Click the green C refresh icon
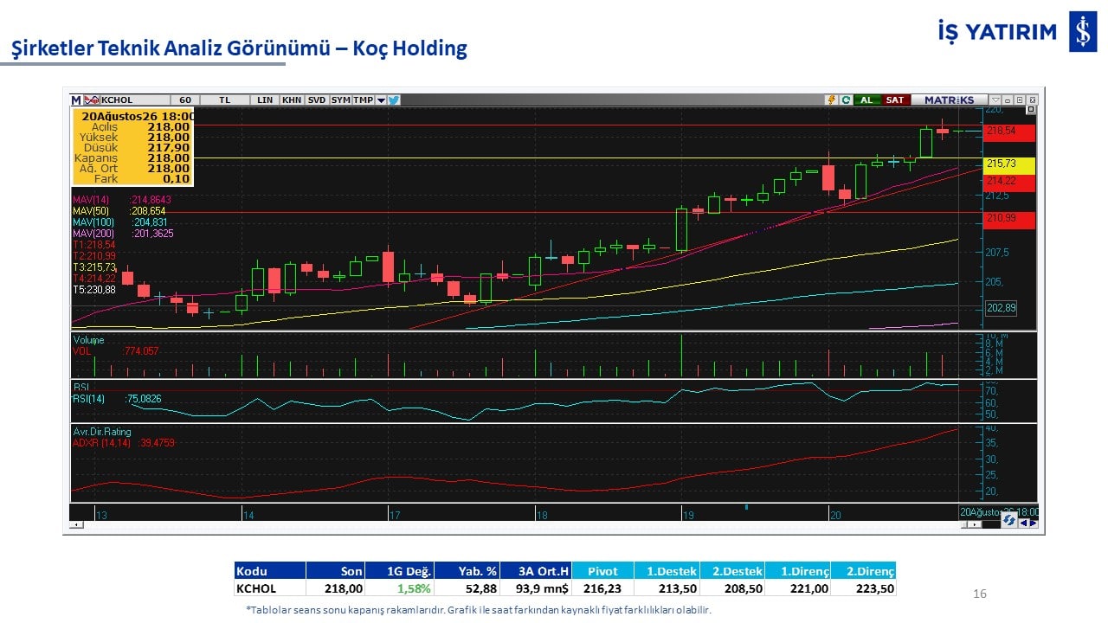This screenshot has width=1108, height=623. (846, 100)
